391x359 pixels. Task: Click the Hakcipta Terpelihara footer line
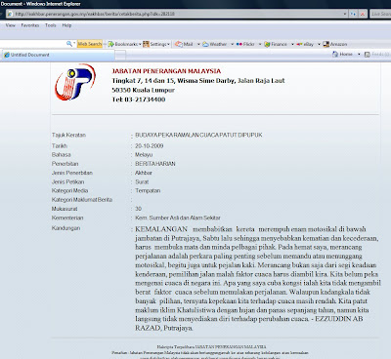(x=211, y=347)
